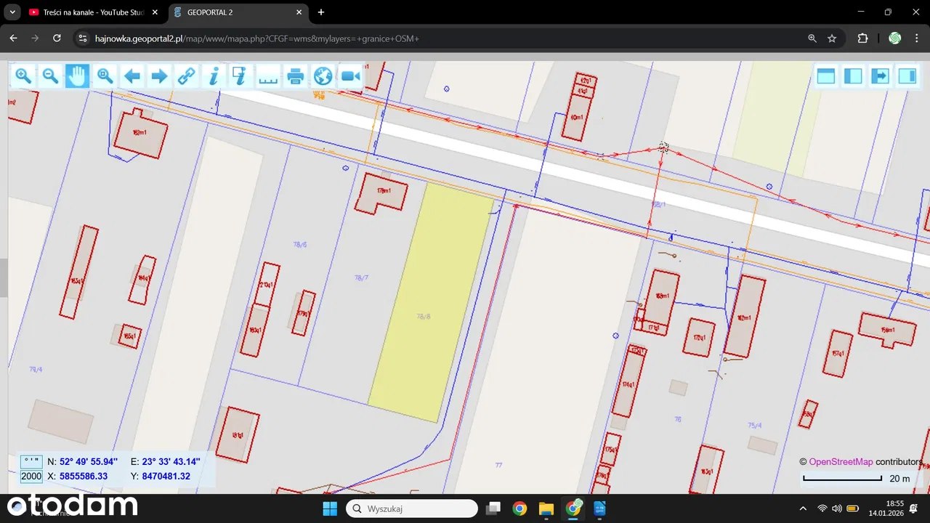Switch coordinate format with degrees-minutes-seconds button
Screen dimensions: 930x523
pyautogui.click(x=31, y=461)
